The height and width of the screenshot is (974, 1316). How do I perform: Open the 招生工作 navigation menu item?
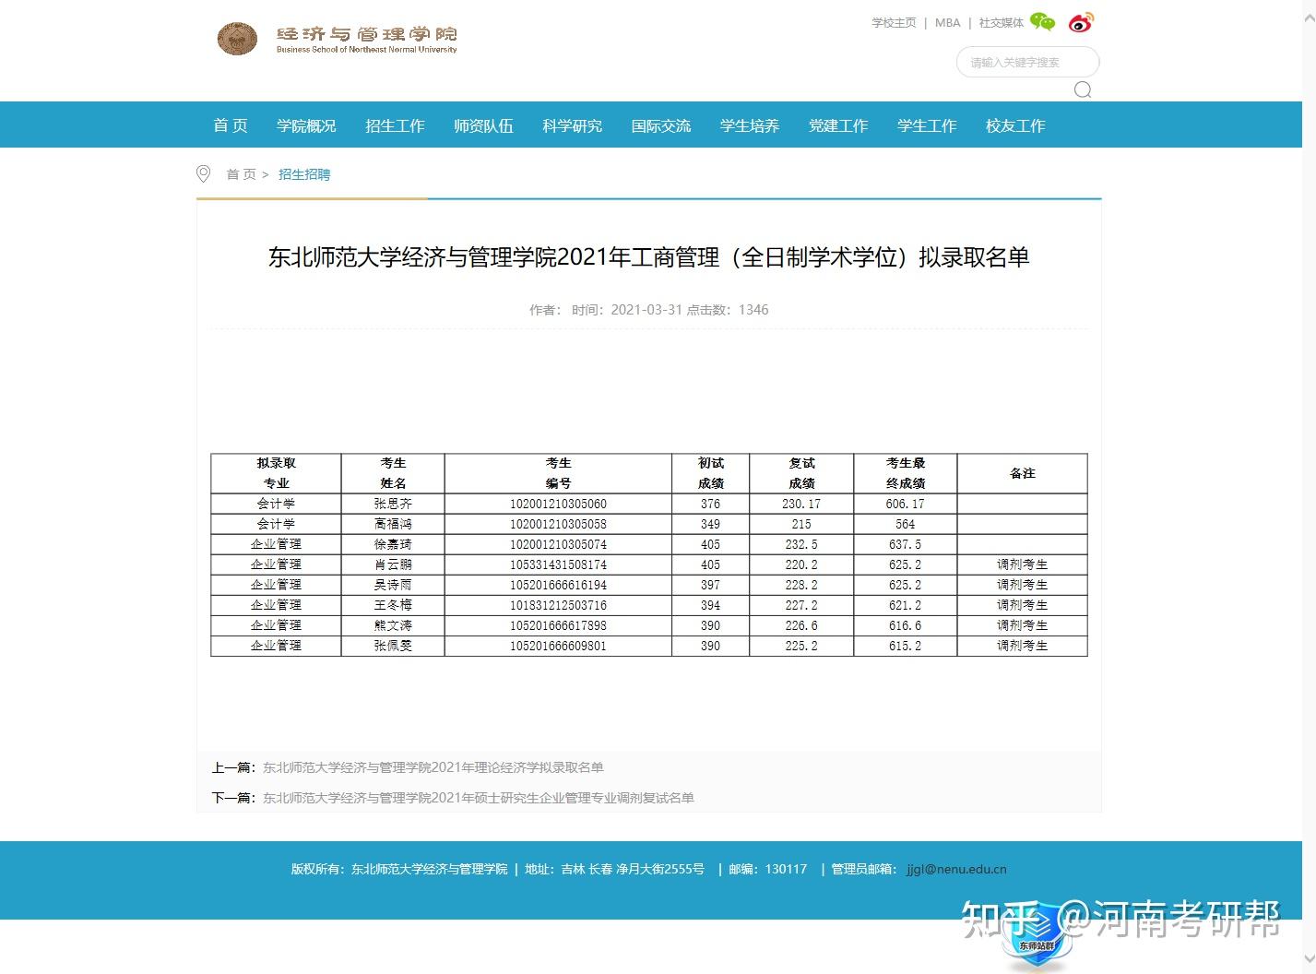(x=395, y=125)
